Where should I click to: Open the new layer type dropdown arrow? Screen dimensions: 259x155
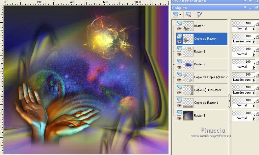click(x=180, y=15)
